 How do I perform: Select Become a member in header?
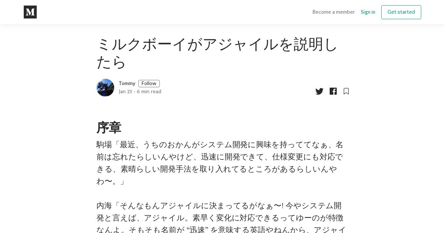334,12
